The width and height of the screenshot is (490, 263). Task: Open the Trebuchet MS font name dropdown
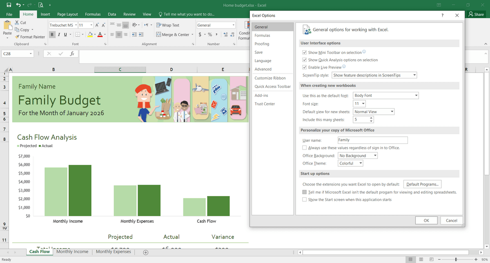click(75, 25)
